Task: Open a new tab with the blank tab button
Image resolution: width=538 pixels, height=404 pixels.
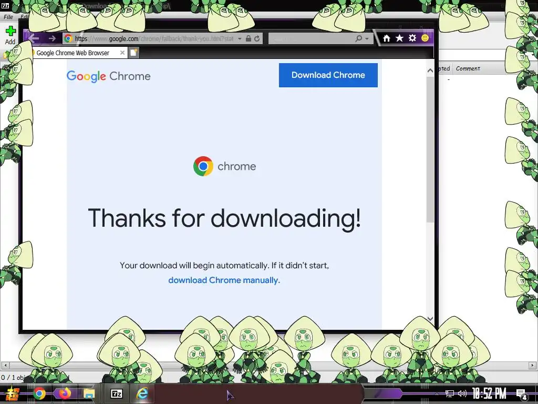Action: pyautogui.click(x=134, y=53)
